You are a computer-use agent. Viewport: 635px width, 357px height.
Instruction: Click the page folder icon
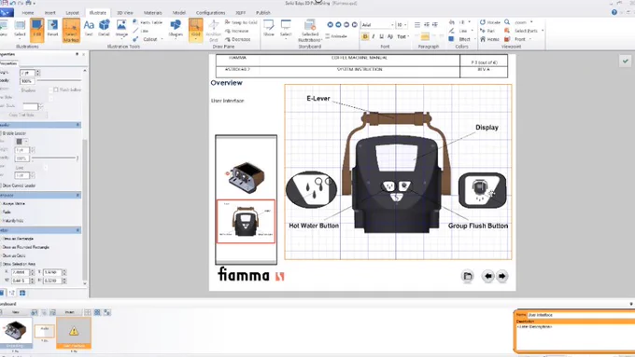click(468, 276)
